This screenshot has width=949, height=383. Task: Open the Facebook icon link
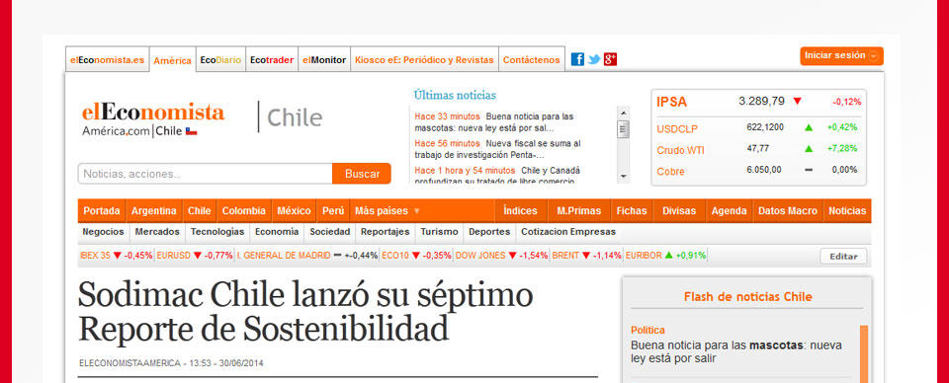577,59
